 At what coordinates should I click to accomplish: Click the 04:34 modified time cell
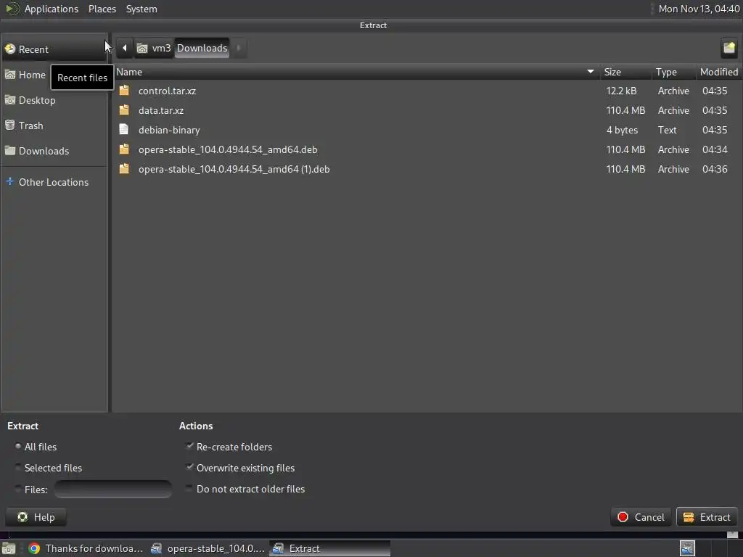(715, 149)
